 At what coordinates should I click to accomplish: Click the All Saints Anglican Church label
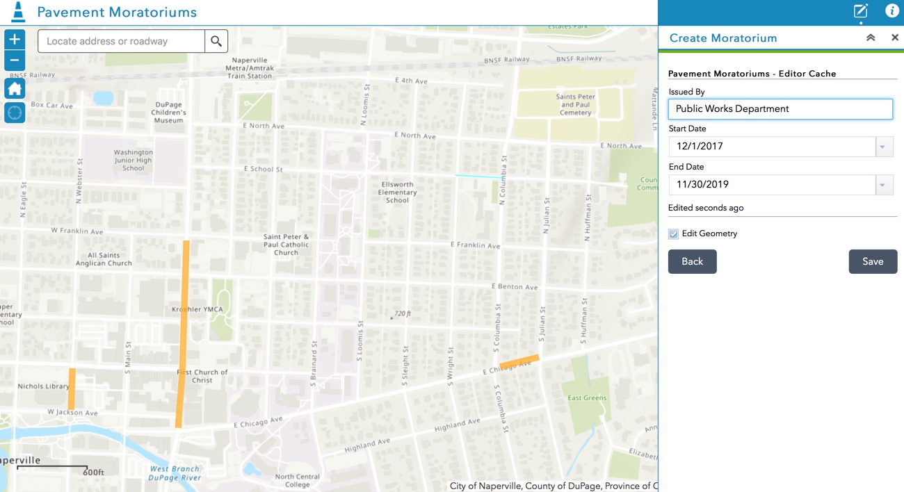click(x=104, y=259)
